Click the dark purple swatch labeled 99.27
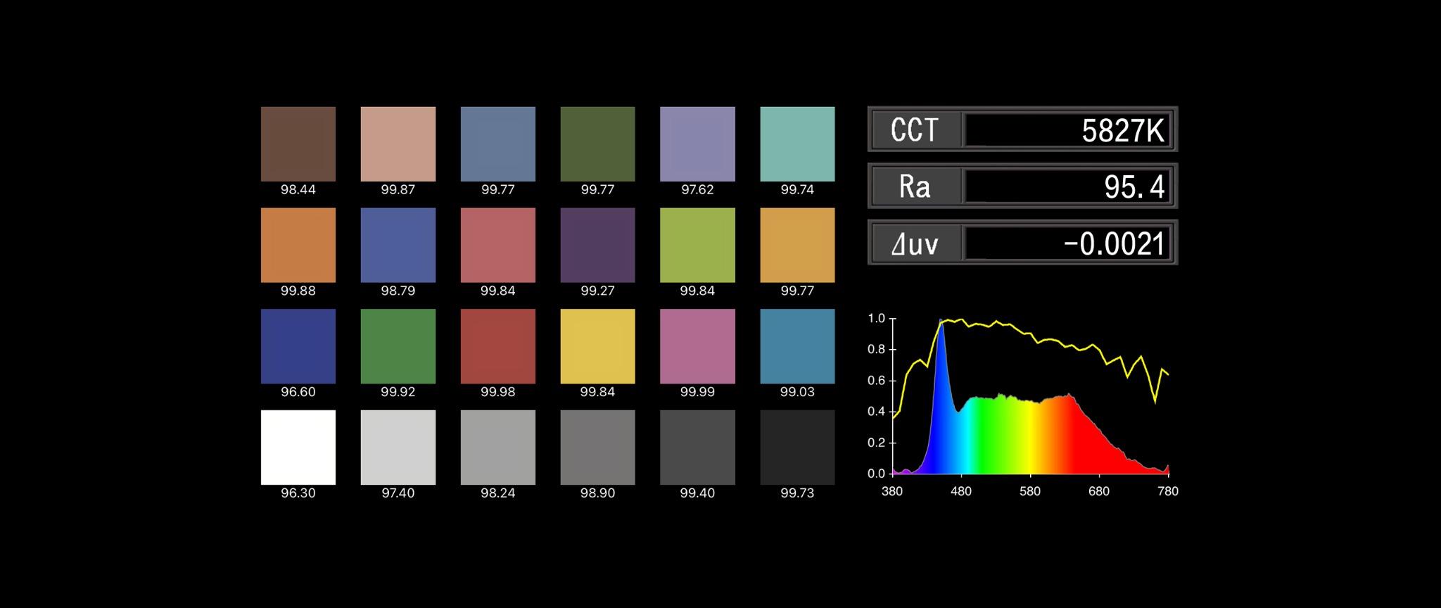The height and width of the screenshot is (608, 1441). coord(597,245)
